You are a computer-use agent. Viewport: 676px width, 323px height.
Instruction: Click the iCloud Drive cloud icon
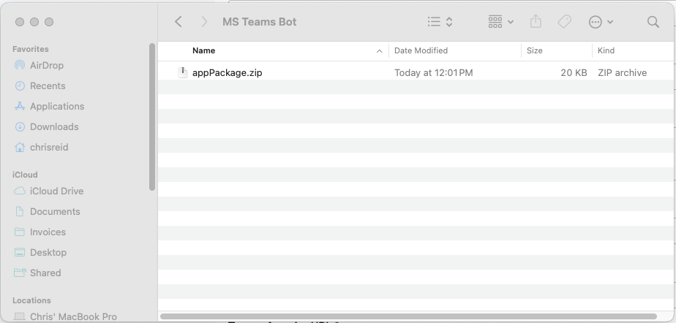pos(20,191)
